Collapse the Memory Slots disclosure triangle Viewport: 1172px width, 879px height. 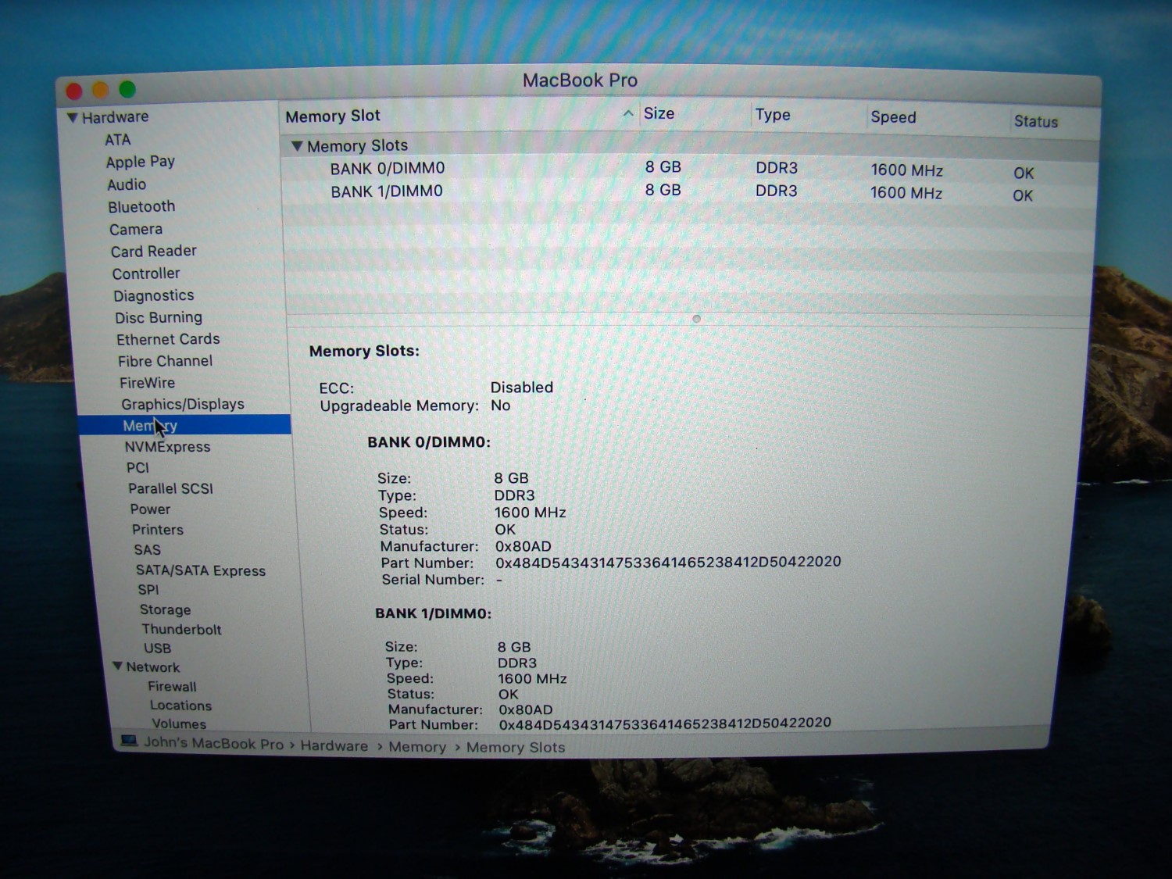(297, 146)
